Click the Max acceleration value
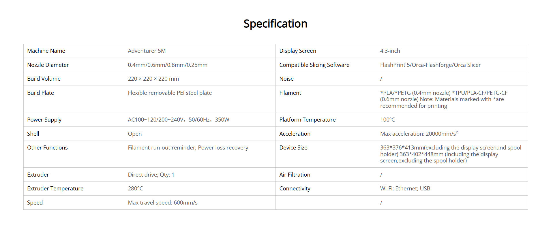 point(419,134)
